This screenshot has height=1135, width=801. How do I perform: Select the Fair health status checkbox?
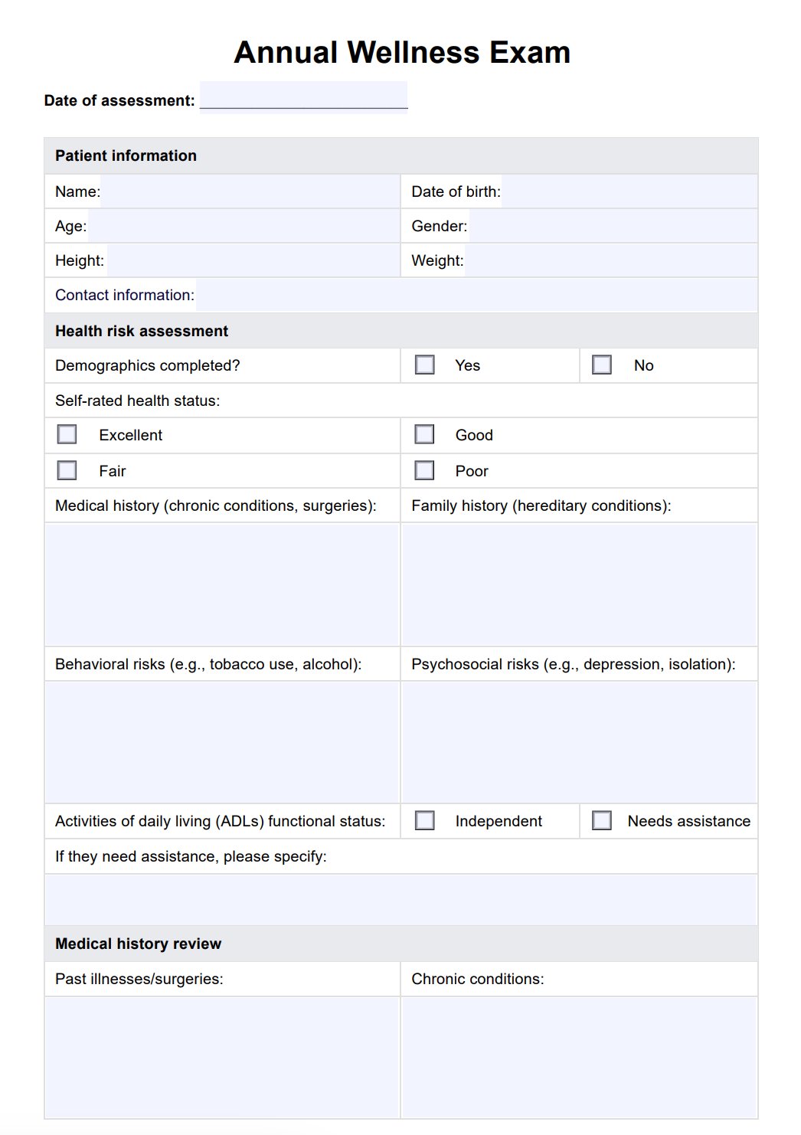pyautogui.click(x=67, y=470)
